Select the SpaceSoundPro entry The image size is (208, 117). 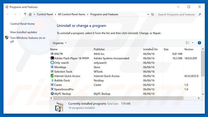[x=64, y=89]
